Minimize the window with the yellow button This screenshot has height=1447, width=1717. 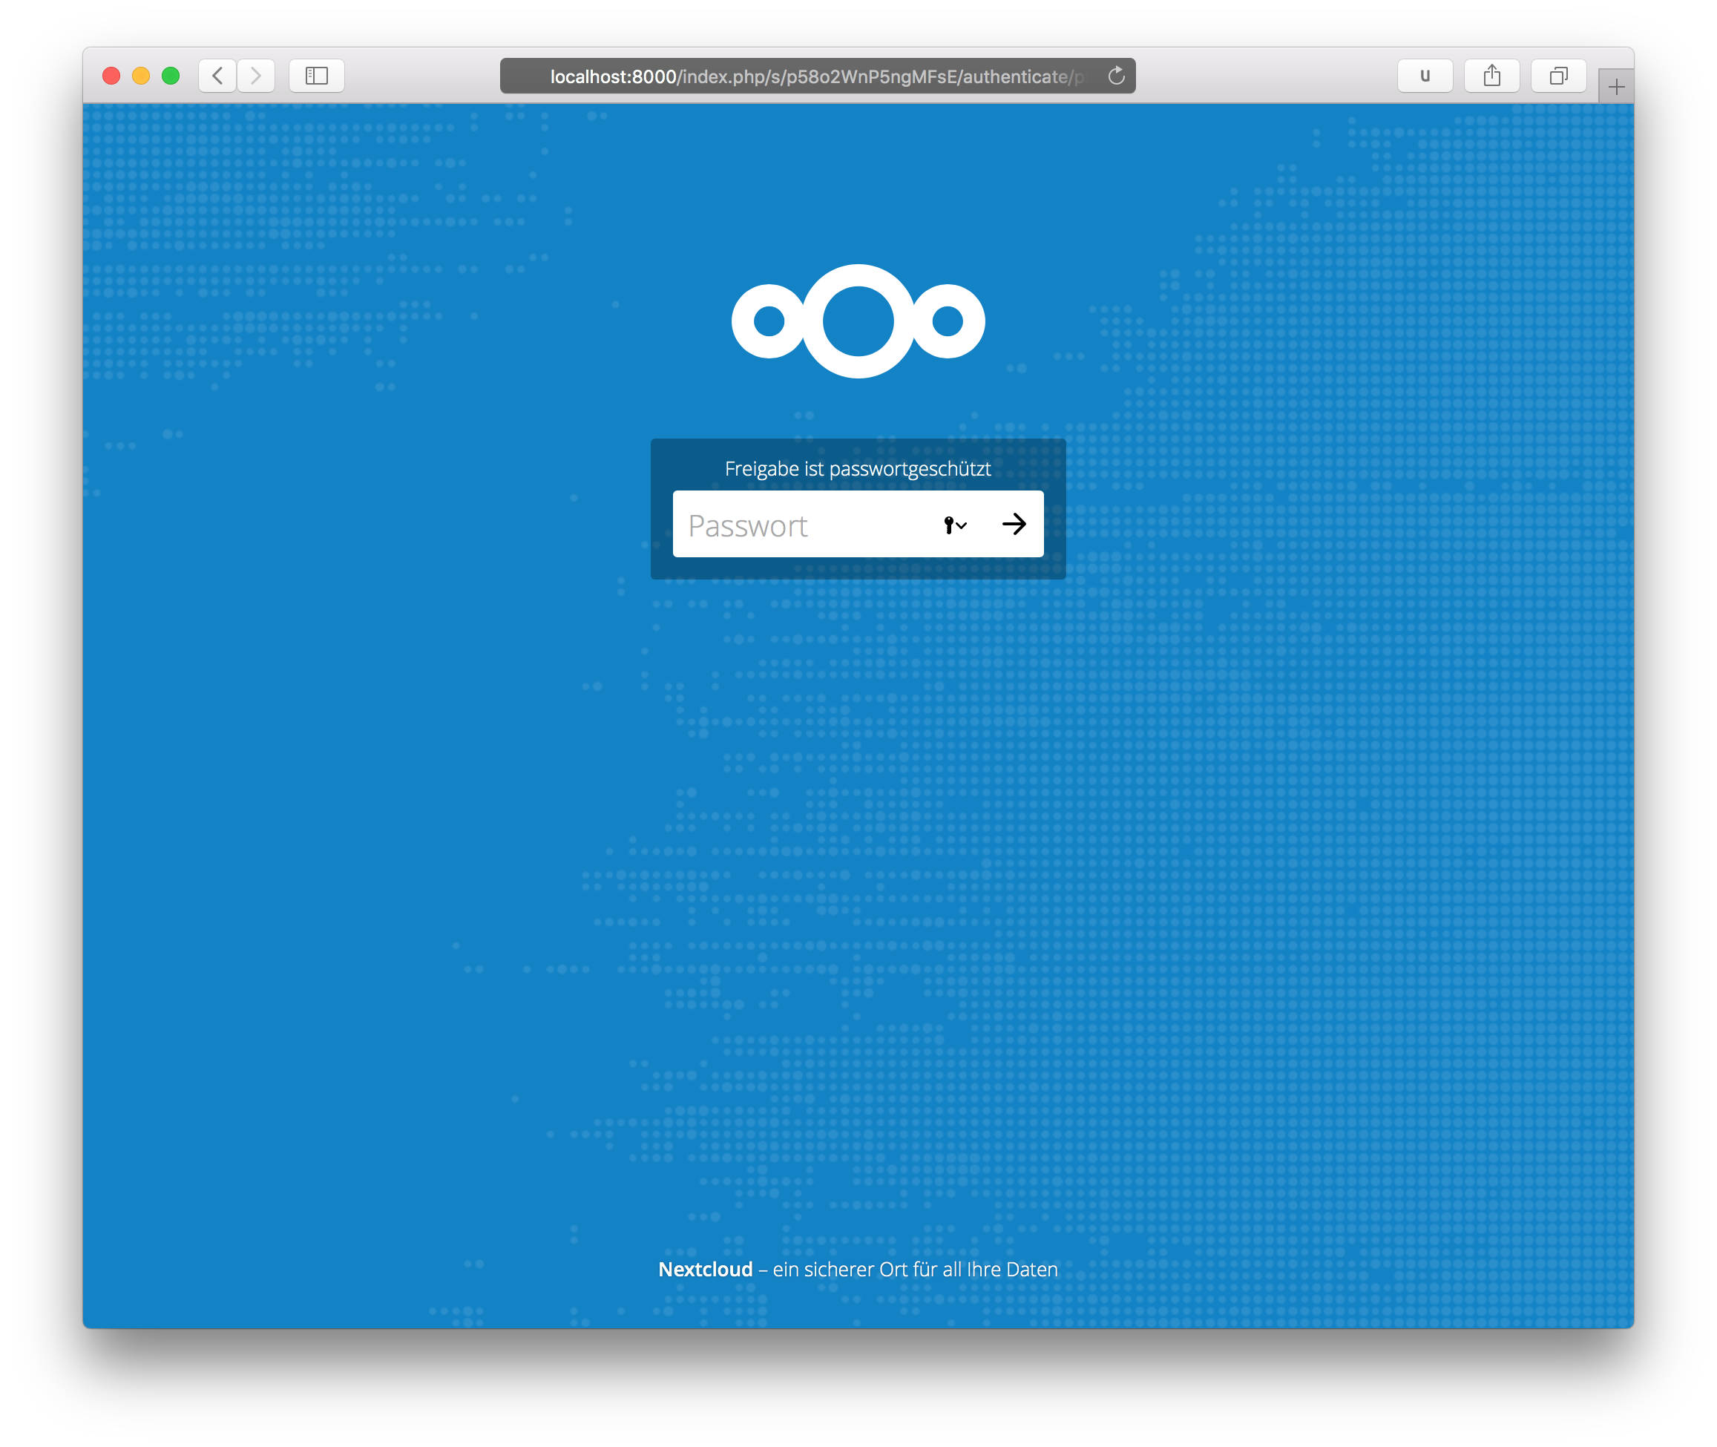141,76
